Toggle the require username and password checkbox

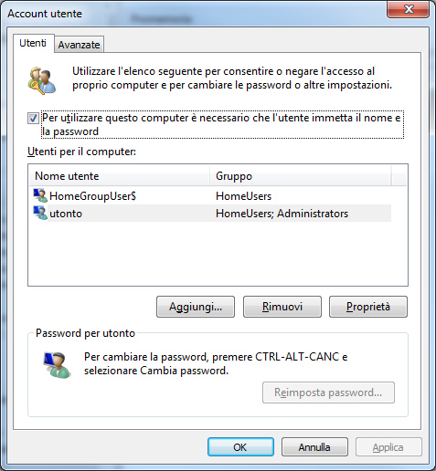33,118
